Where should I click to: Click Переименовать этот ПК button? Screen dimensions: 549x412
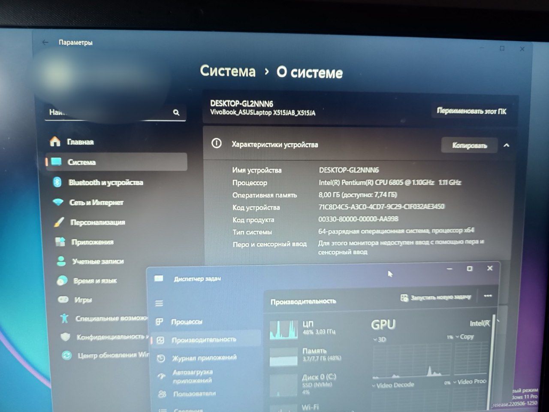[x=471, y=111]
